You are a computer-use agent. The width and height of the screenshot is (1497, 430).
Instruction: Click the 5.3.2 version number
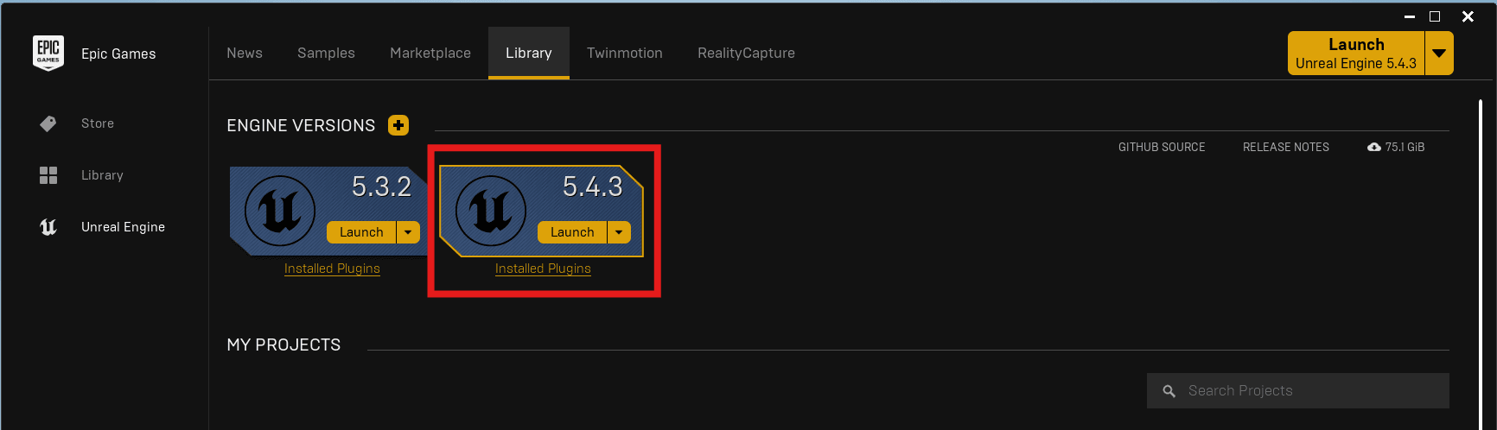click(381, 187)
